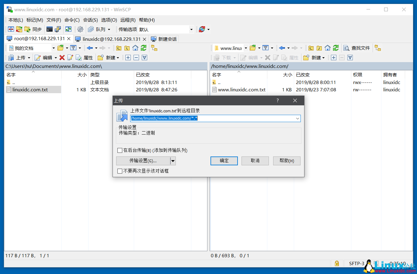Click local red delete X icon
The height and width of the screenshot is (274, 417).
click(62, 58)
